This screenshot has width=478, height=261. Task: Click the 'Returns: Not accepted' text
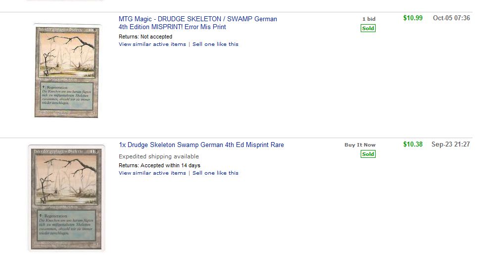[x=145, y=37]
